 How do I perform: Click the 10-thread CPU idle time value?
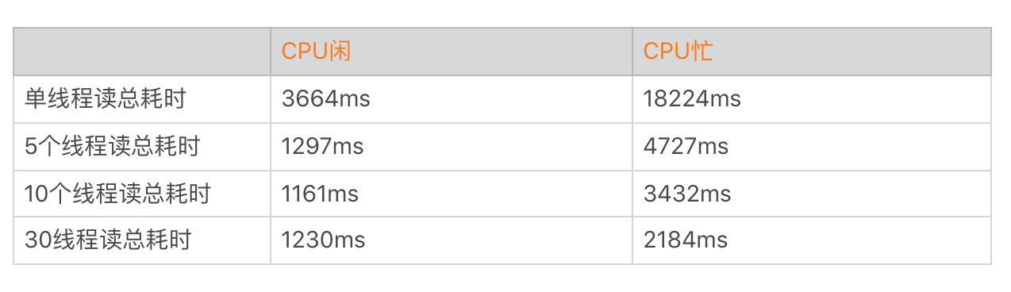click(x=321, y=194)
